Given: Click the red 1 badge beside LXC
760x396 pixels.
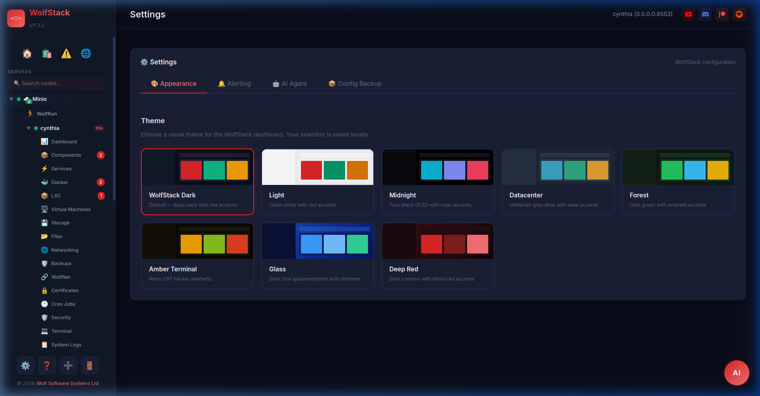Looking at the screenshot, I should pos(101,196).
